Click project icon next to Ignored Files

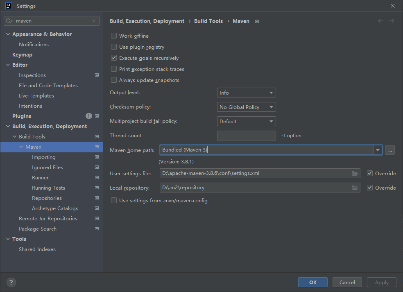pyautogui.click(x=97, y=167)
